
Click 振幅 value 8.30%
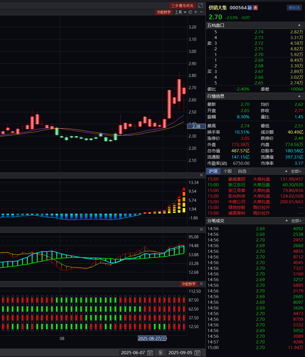pyautogui.click(x=243, y=117)
